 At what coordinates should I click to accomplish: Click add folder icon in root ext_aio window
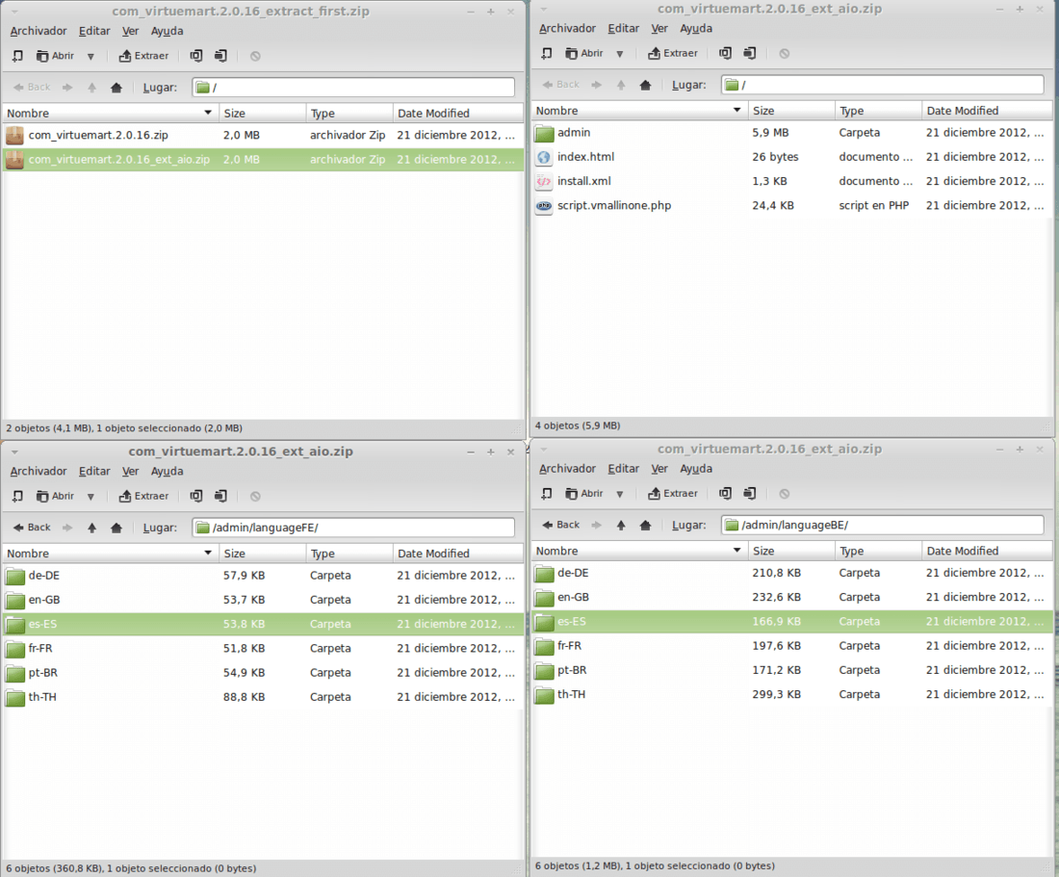(x=749, y=53)
